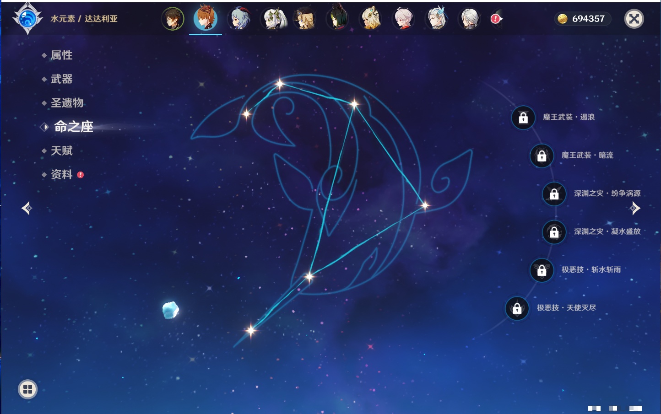661x414 pixels.
Task: Open the 魔王武装·暗流 constellation entry
Action: tap(587, 156)
